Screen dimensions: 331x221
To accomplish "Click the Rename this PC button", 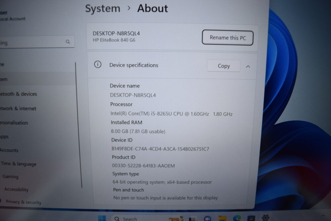I will click(x=228, y=38).
